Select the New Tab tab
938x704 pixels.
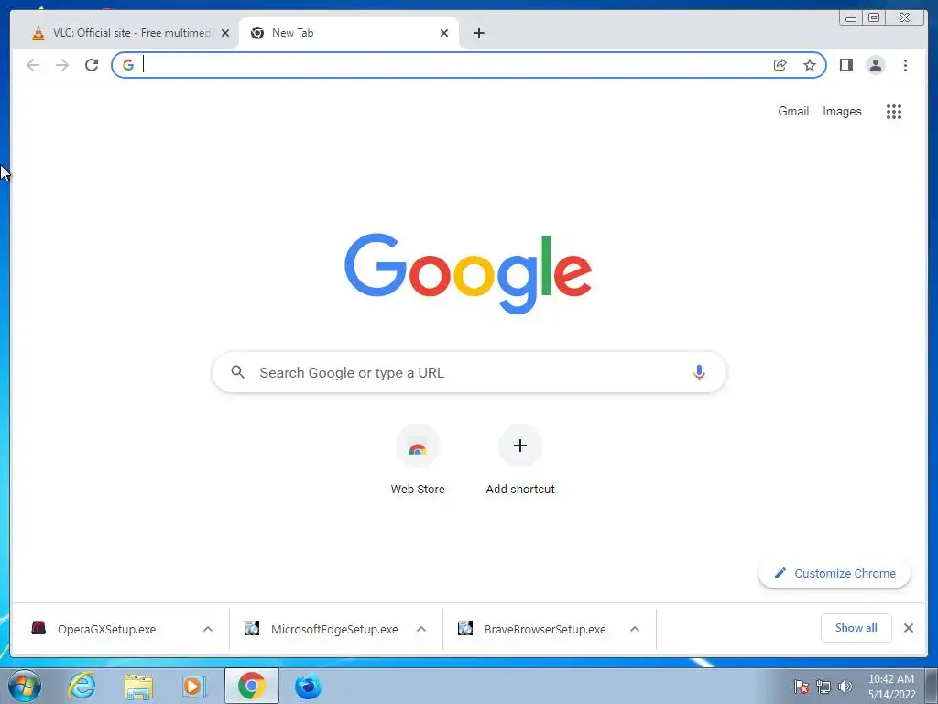(349, 33)
